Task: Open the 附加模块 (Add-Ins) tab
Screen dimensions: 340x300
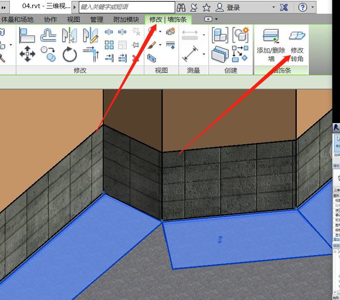Action: pyautogui.click(x=126, y=20)
